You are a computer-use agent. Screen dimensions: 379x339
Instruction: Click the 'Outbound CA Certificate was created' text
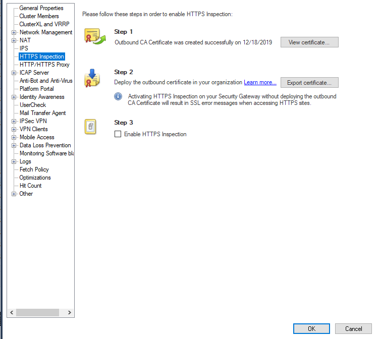[x=193, y=42]
